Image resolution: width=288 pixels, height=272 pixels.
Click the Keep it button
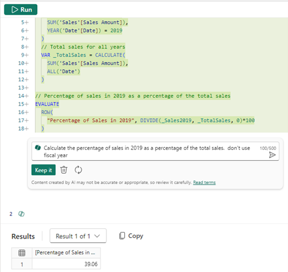43,170
